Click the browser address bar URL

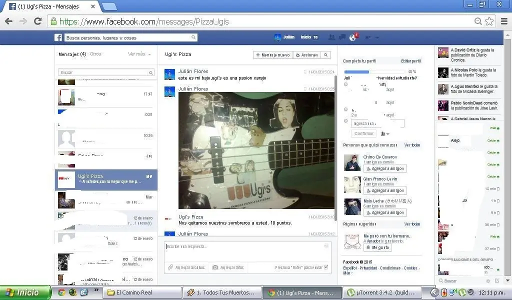click(x=143, y=21)
